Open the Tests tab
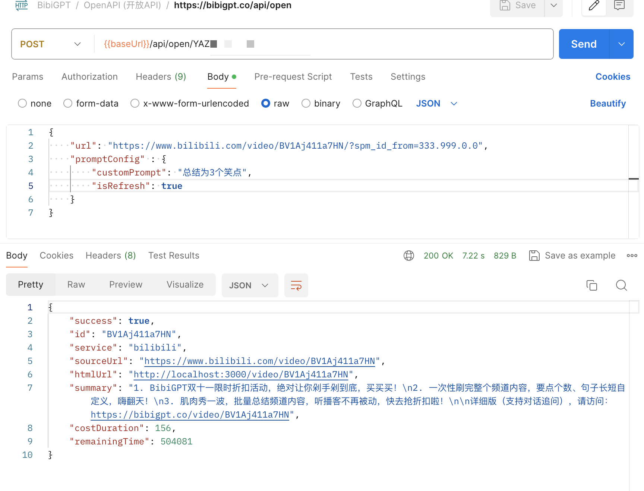 coord(361,77)
